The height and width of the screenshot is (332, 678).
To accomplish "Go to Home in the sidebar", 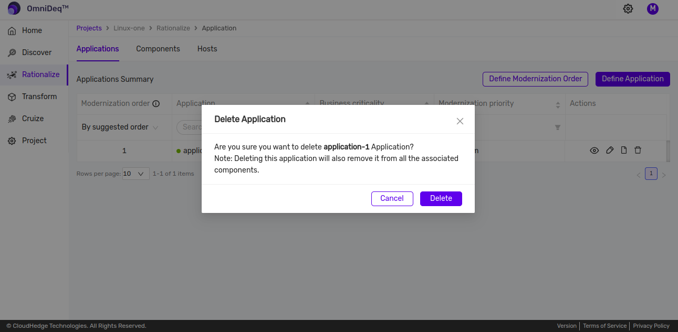I will pos(34,30).
